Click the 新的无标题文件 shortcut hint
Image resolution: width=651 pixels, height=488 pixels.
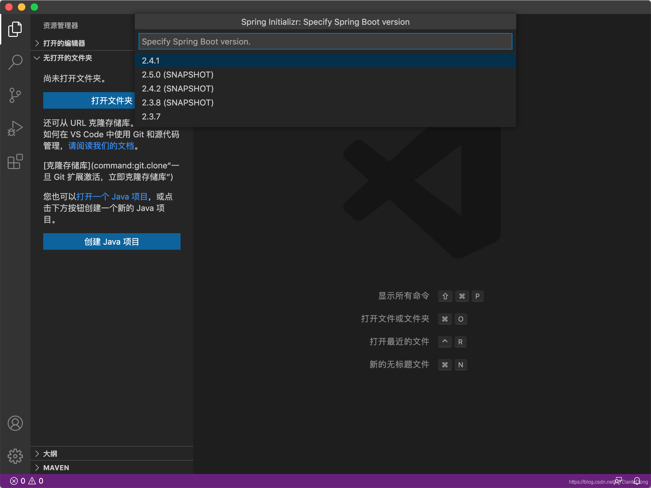(399, 364)
